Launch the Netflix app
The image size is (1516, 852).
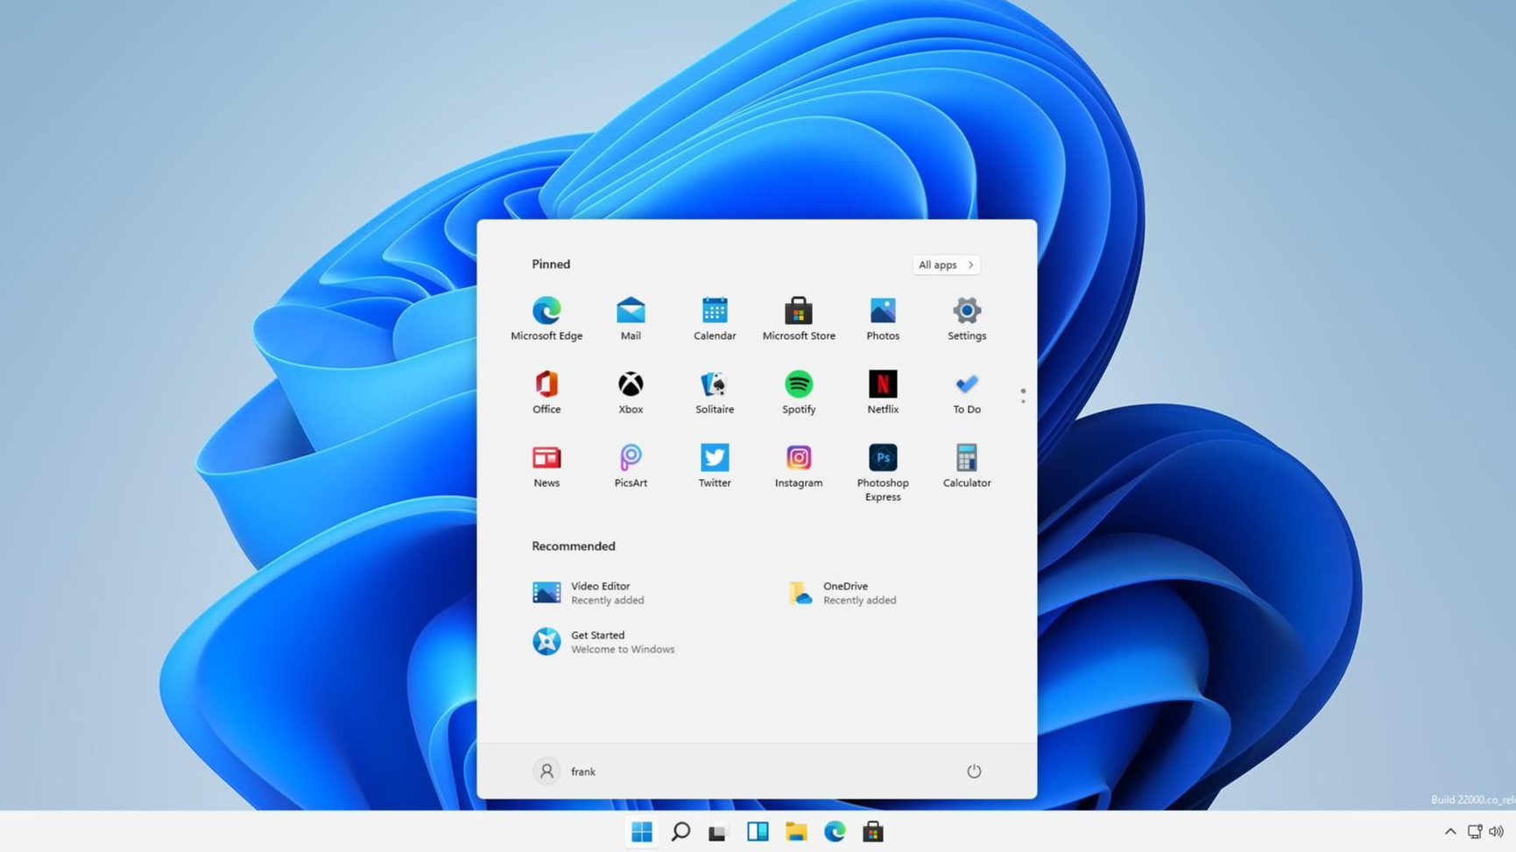coord(883,392)
